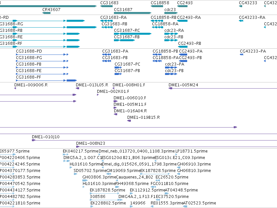Click transcript CG43233-RA
This screenshot has width=277, height=208.
(252, 18)
